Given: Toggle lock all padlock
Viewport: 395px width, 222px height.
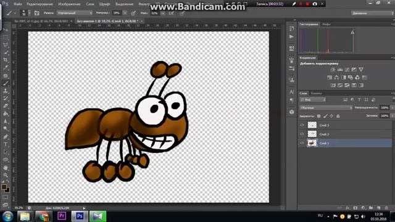Looking at the screenshot, I should click(338, 116).
